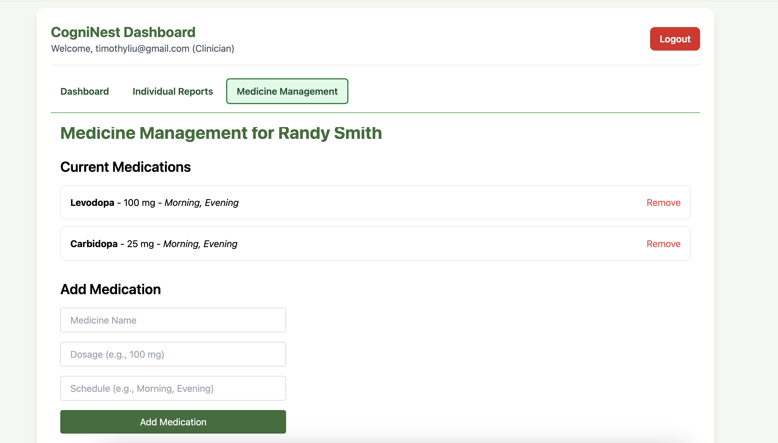This screenshot has width=778, height=443.
Task: Click the CogniNest Dashboard title
Action: (x=123, y=32)
